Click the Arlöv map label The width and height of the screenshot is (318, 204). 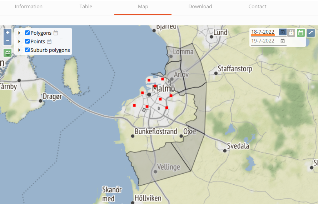[181, 75]
